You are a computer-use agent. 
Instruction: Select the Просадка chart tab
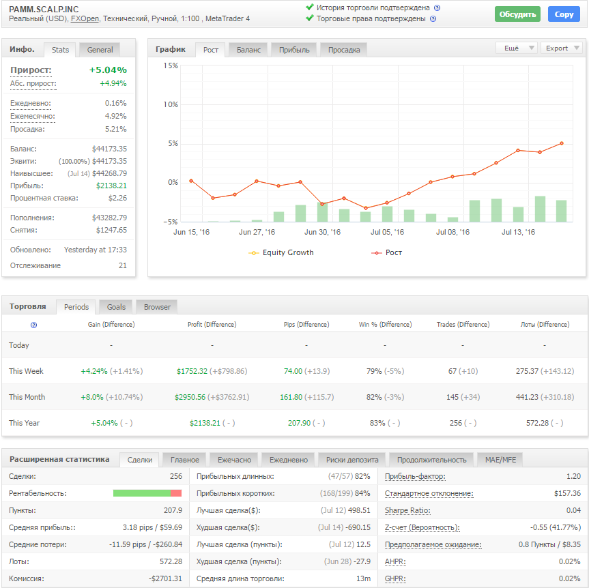[344, 50]
